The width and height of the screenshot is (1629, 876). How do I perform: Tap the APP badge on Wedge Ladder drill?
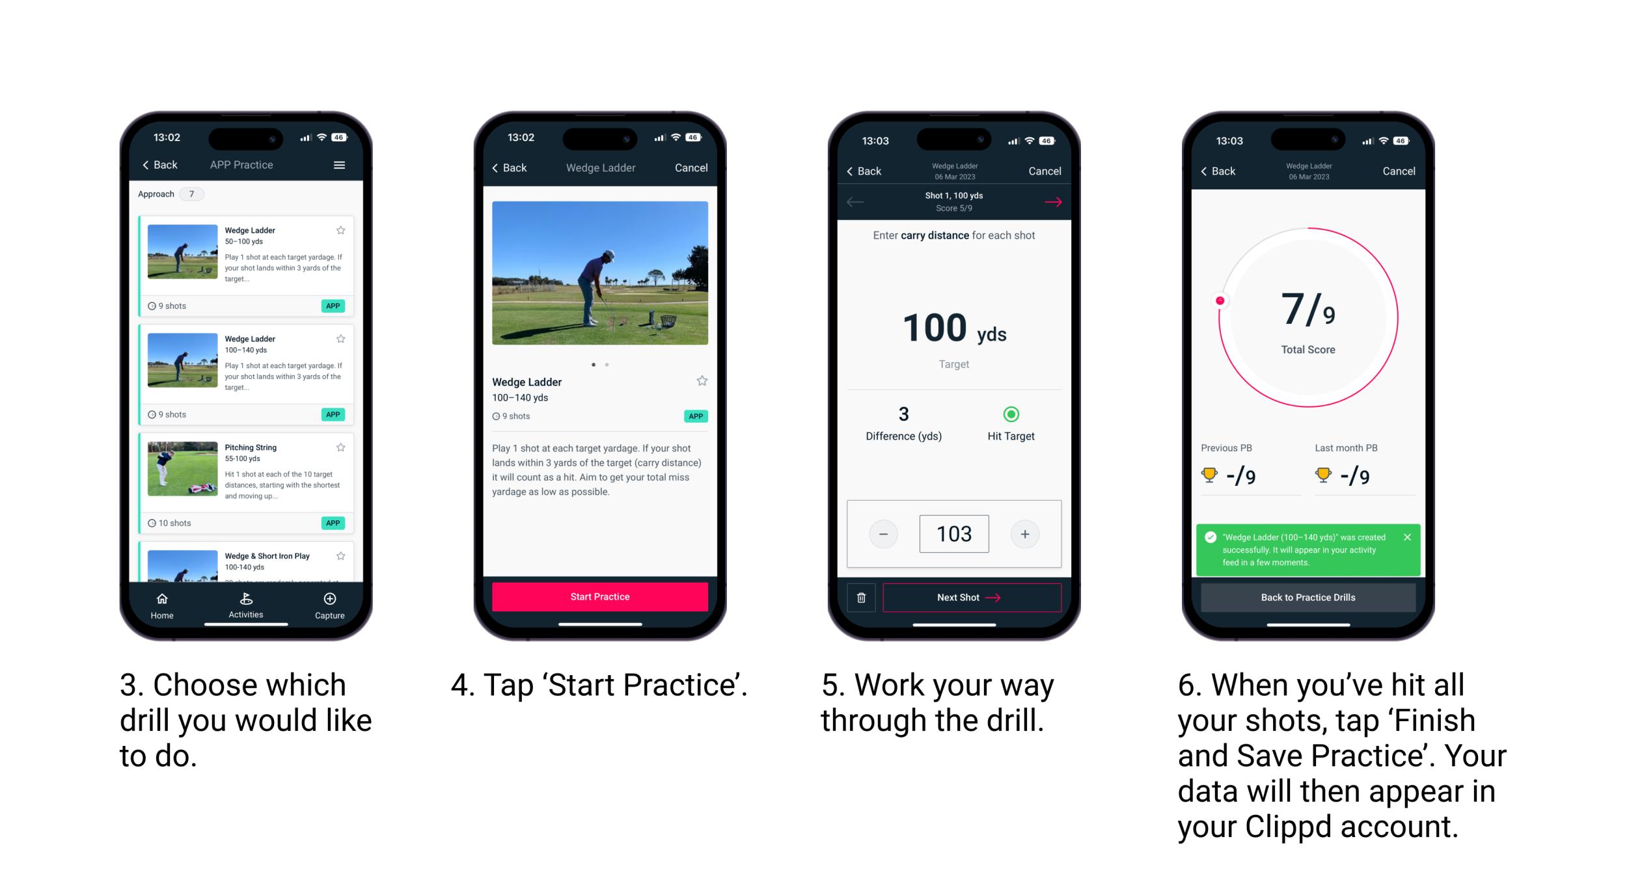click(x=335, y=305)
